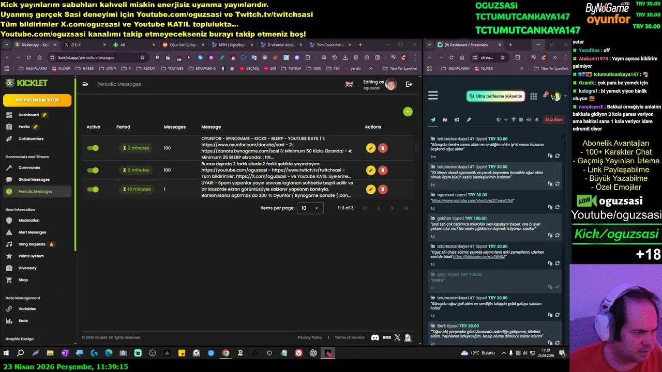Image resolution: width=662 pixels, height=372 pixels.
Task: Open X social icon in Kicklet footer
Action: pyautogui.click(x=397, y=337)
